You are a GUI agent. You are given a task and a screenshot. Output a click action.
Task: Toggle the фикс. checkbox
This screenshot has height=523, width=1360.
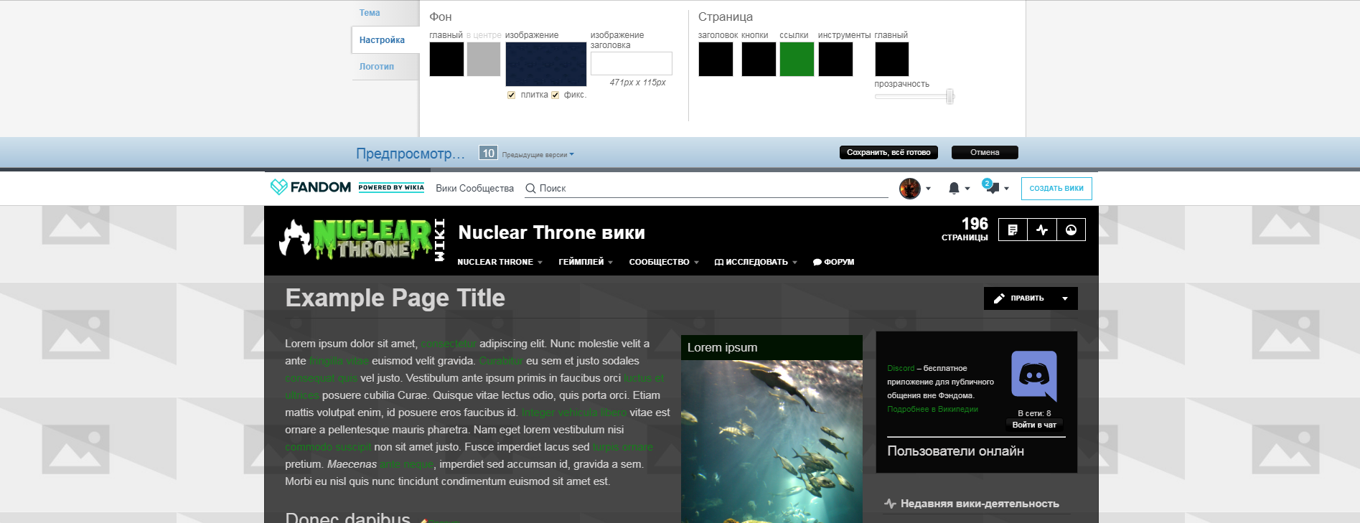click(555, 95)
